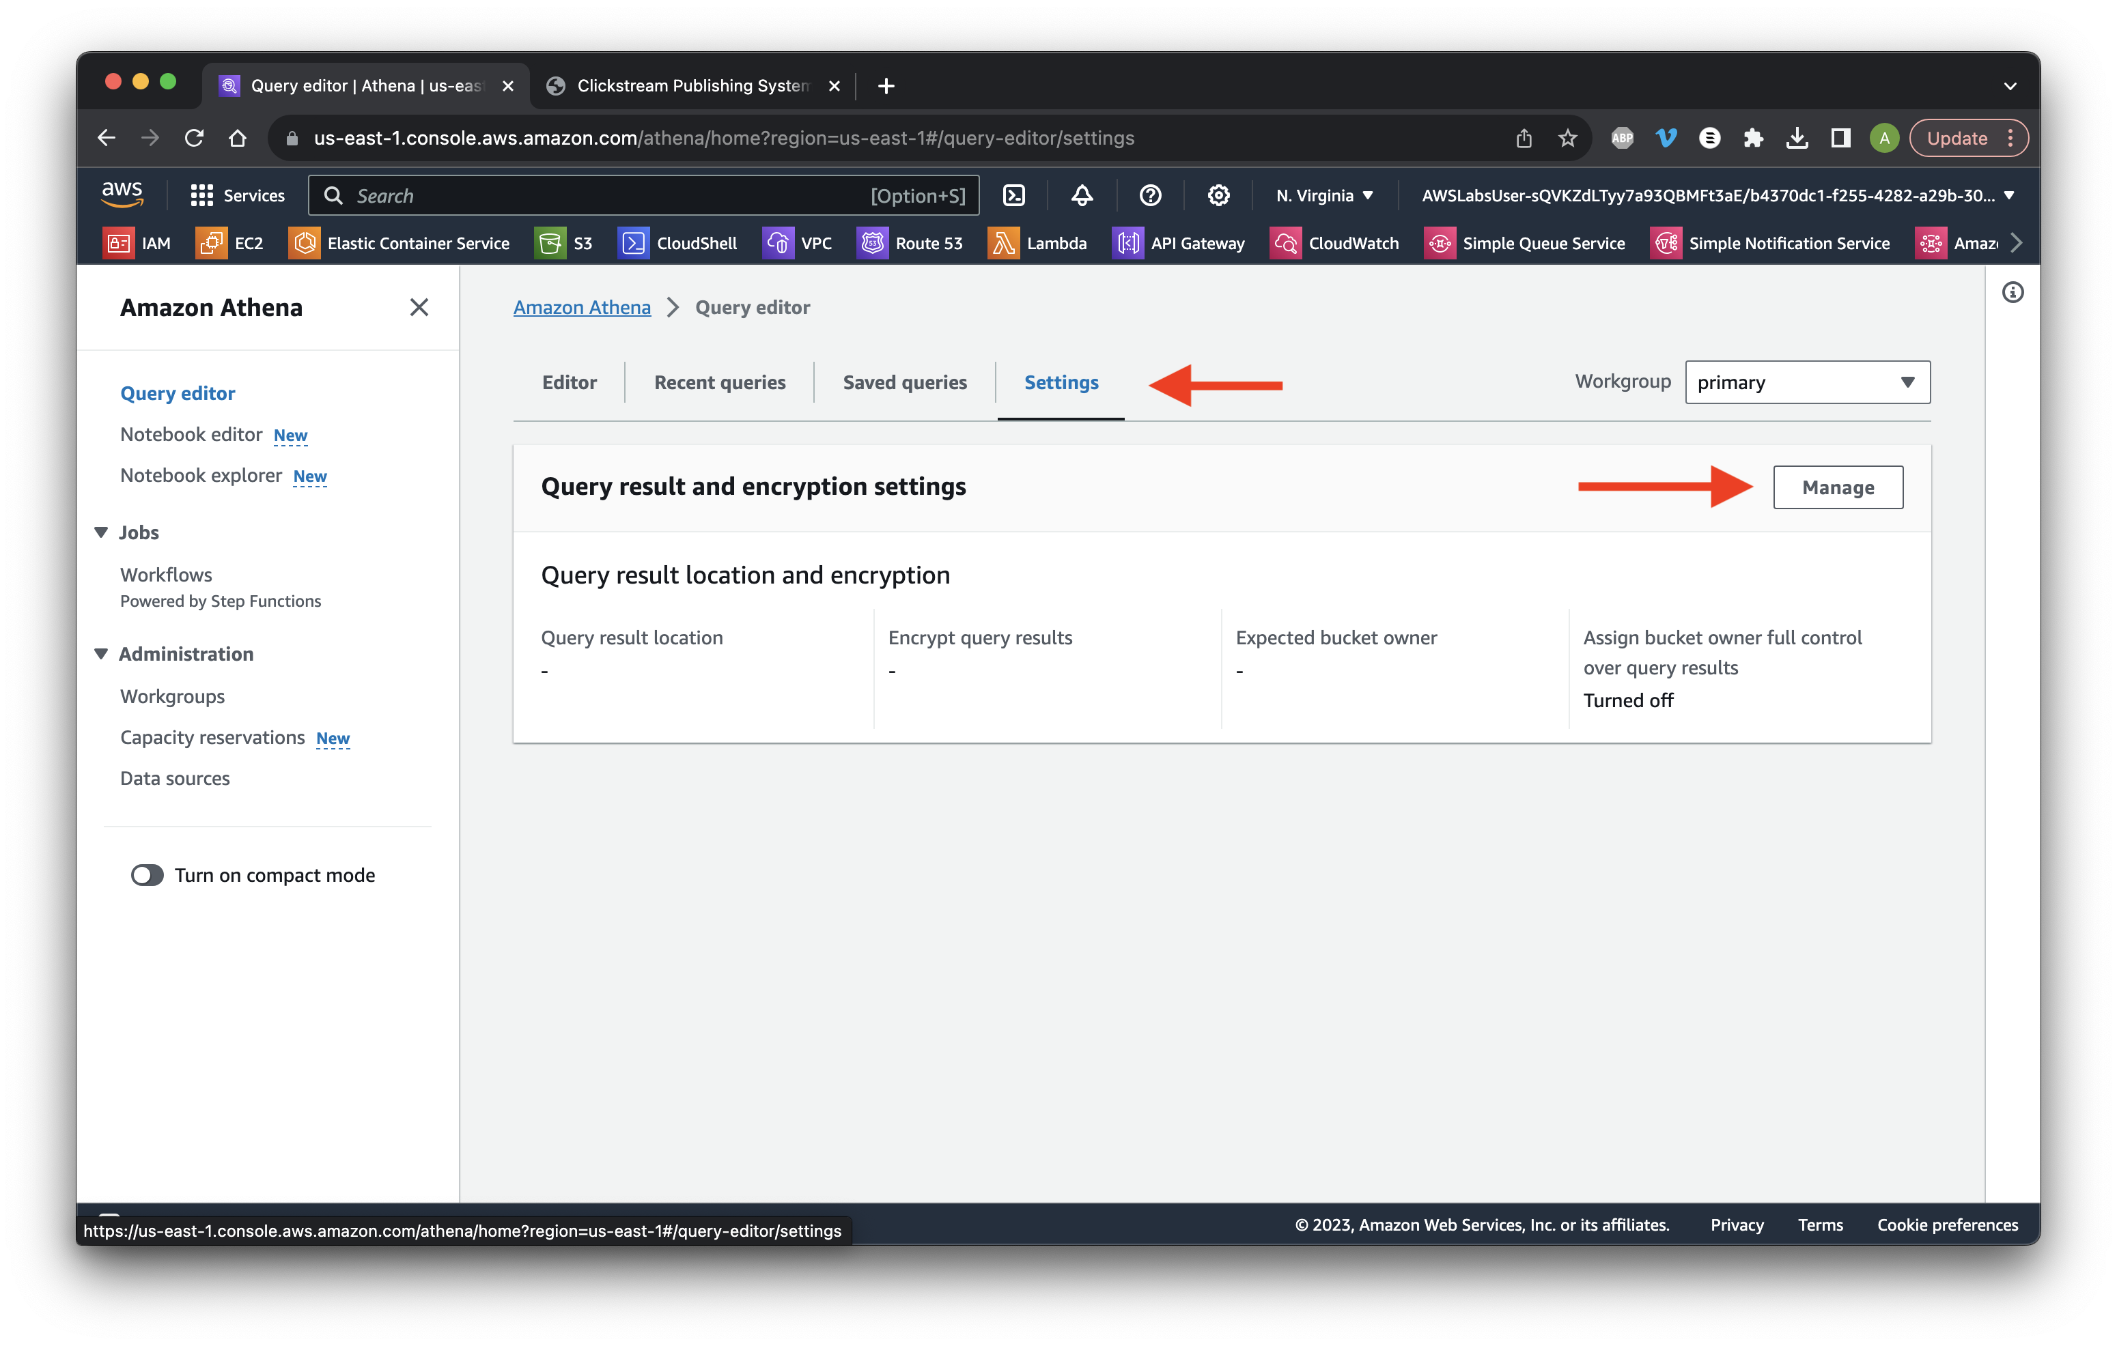Viewport: 2117px width, 1346px height.
Task: Open Data sources in the sidebar
Action: pos(175,778)
